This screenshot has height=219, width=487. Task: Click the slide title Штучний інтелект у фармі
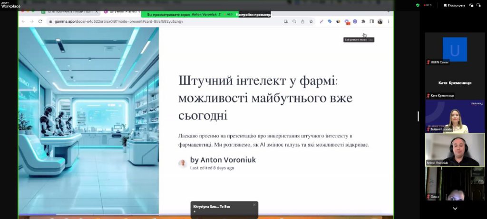(265, 98)
